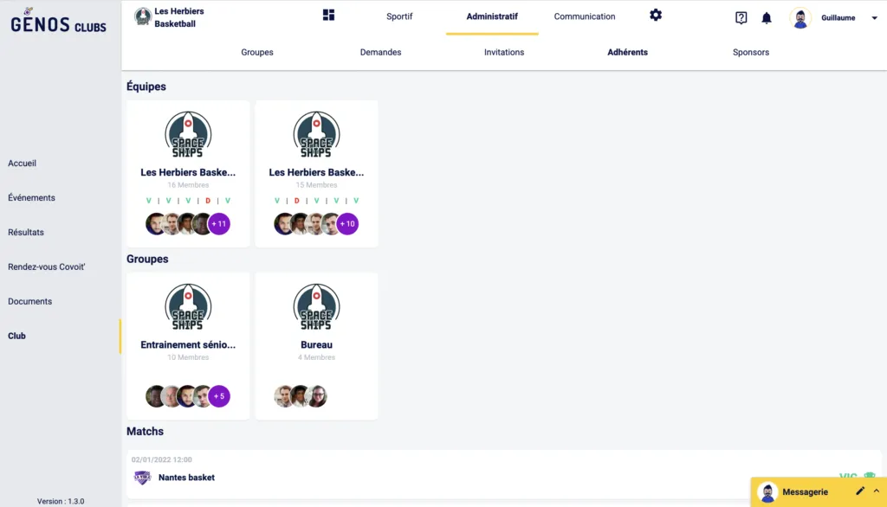The width and height of the screenshot is (887, 507).
Task: Select the Adhérents sub-tab
Action: (628, 52)
